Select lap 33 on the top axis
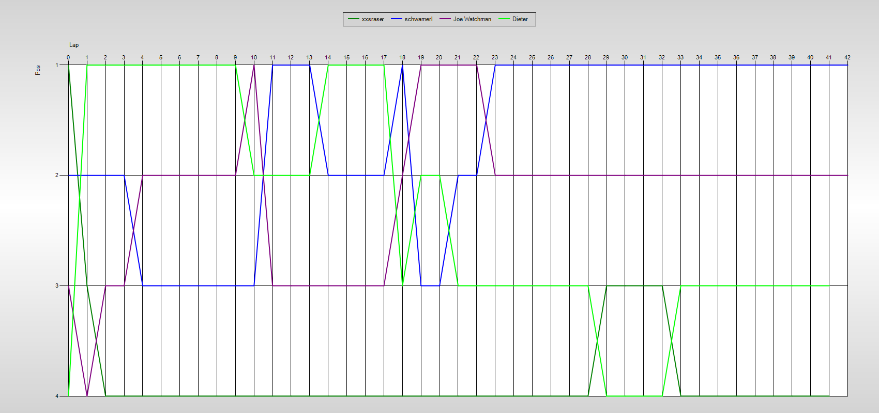 pyautogui.click(x=680, y=57)
